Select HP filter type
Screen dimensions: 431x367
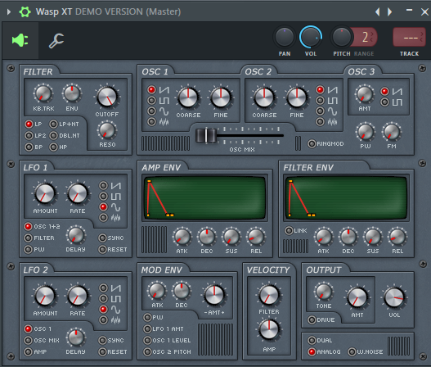point(53,147)
